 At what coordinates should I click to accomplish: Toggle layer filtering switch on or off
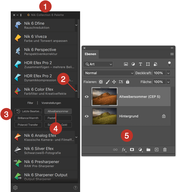169,64
